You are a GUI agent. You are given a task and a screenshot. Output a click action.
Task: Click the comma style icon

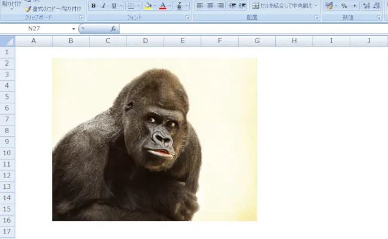[355, 6]
